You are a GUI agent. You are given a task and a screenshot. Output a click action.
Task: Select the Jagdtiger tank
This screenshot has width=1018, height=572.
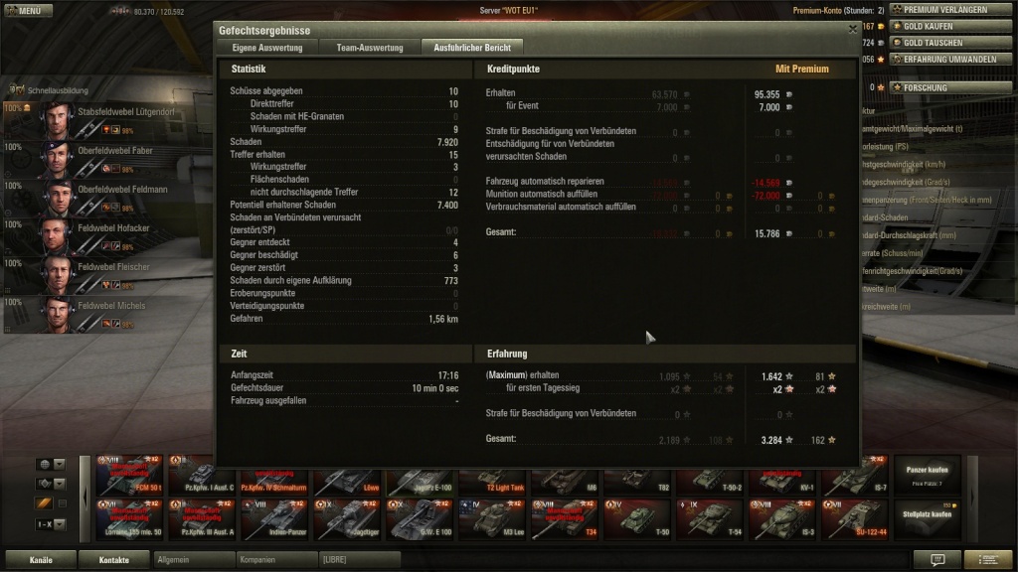347,518
